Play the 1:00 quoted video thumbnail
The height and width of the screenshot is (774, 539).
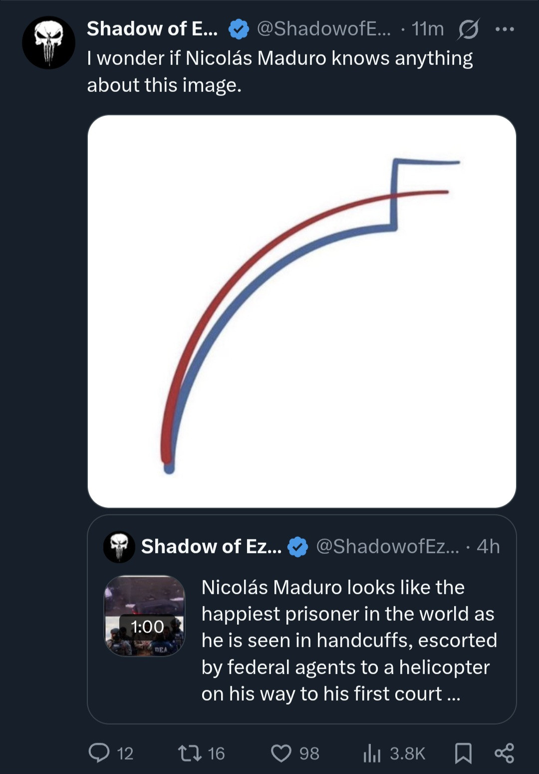[x=144, y=616]
